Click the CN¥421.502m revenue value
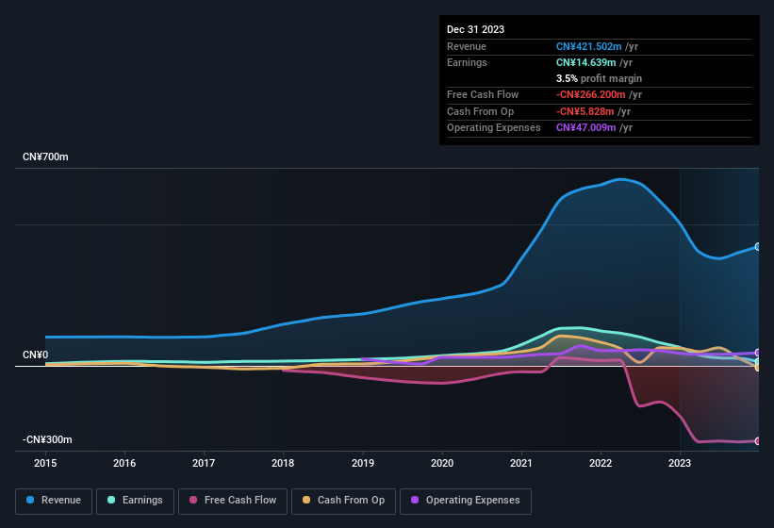Viewport: 774px width, 528px height. click(x=589, y=46)
